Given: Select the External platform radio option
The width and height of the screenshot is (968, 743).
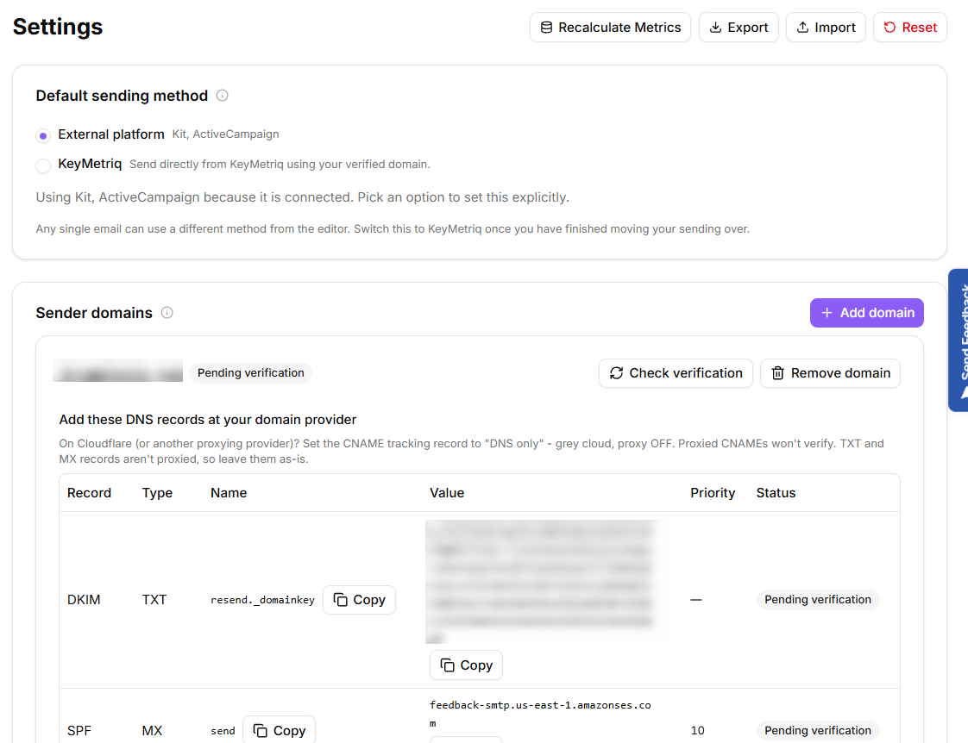Looking at the screenshot, I should click(x=42, y=135).
